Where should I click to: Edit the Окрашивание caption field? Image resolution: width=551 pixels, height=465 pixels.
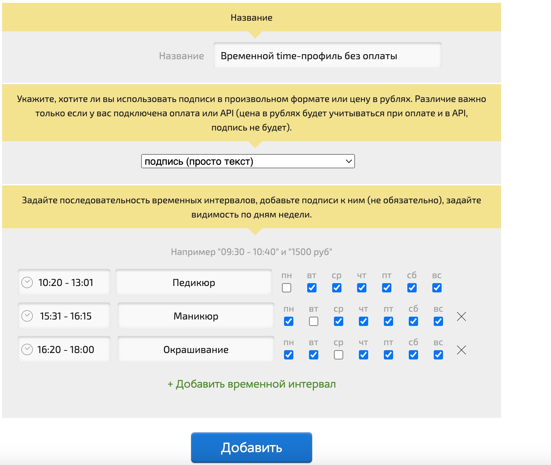click(x=196, y=349)
